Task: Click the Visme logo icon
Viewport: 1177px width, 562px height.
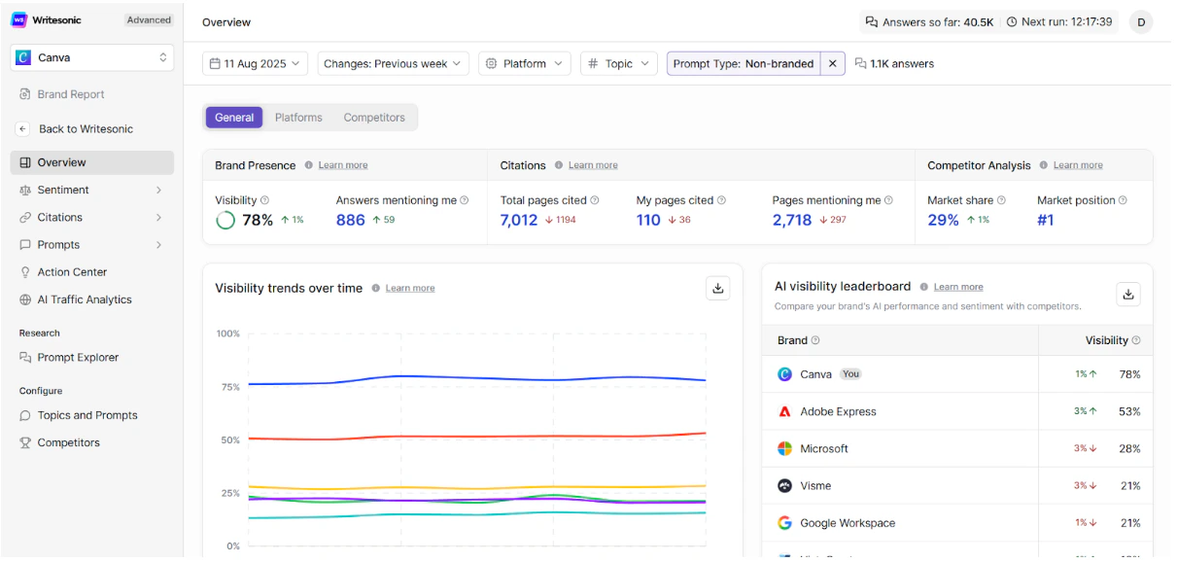Action: 785,485
